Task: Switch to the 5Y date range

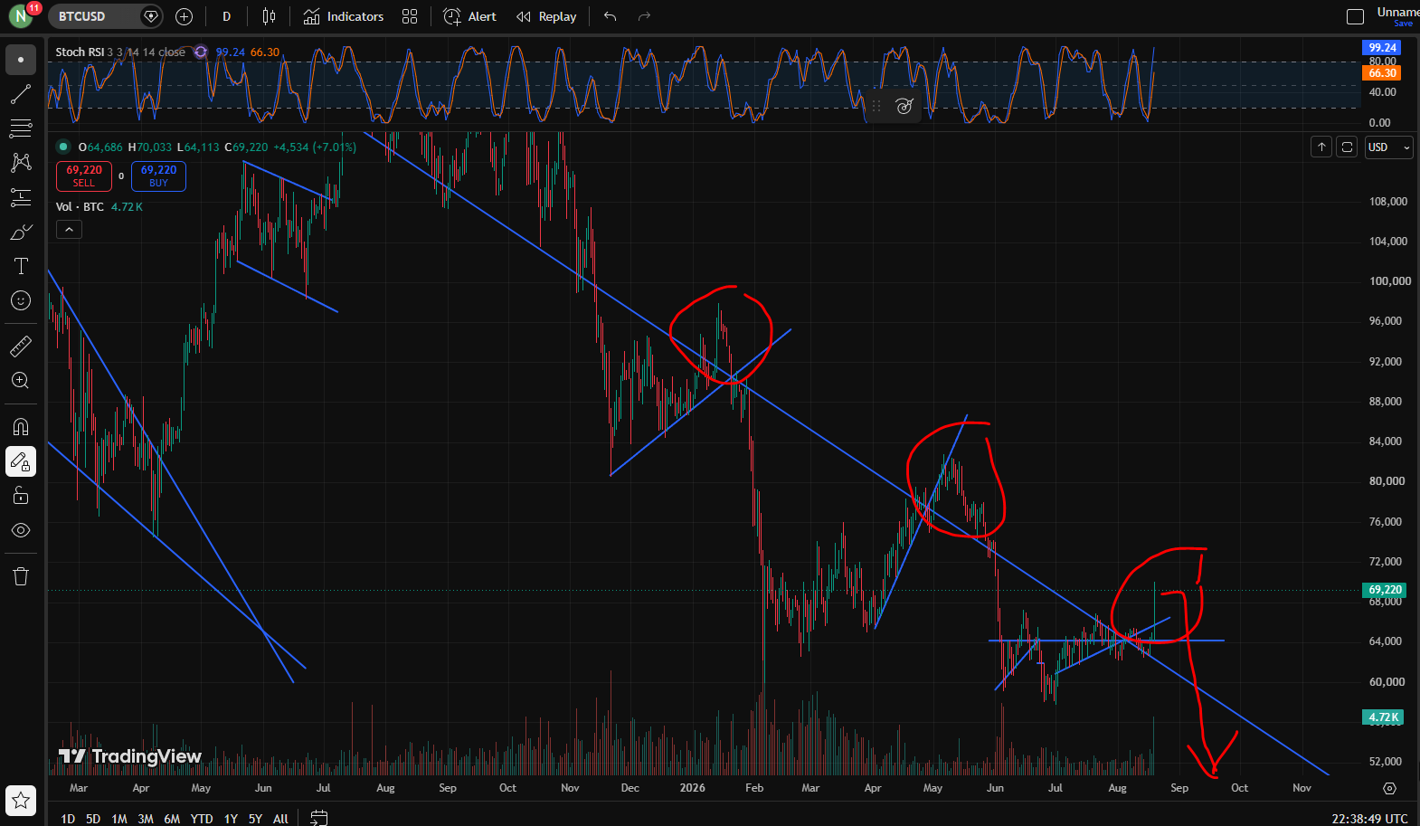Action: click(x=255, y=819)
